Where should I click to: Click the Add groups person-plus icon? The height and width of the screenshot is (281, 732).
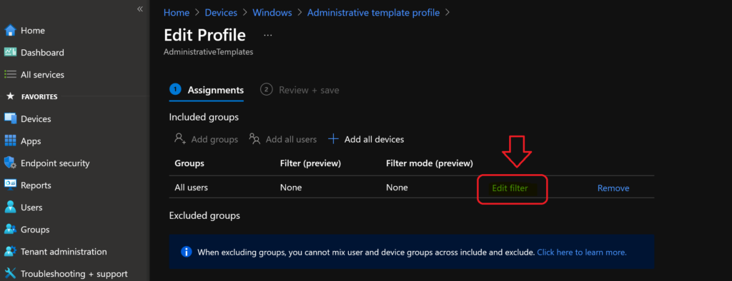[180, 139]
